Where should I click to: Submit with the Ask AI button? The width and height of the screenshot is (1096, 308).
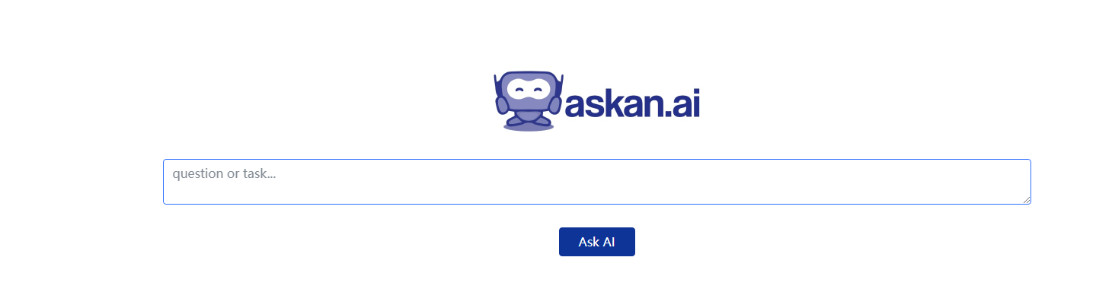click(x=597, y=242)
